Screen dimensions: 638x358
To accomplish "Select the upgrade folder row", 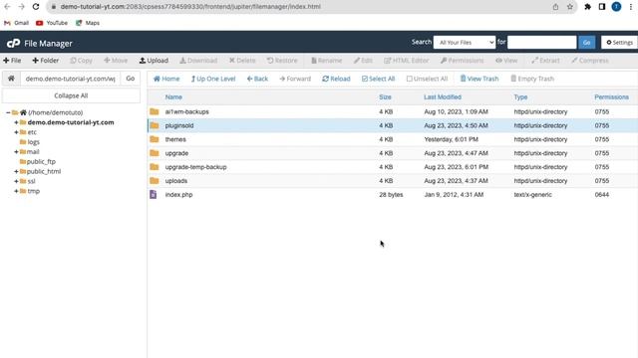I will click(392, 153).
